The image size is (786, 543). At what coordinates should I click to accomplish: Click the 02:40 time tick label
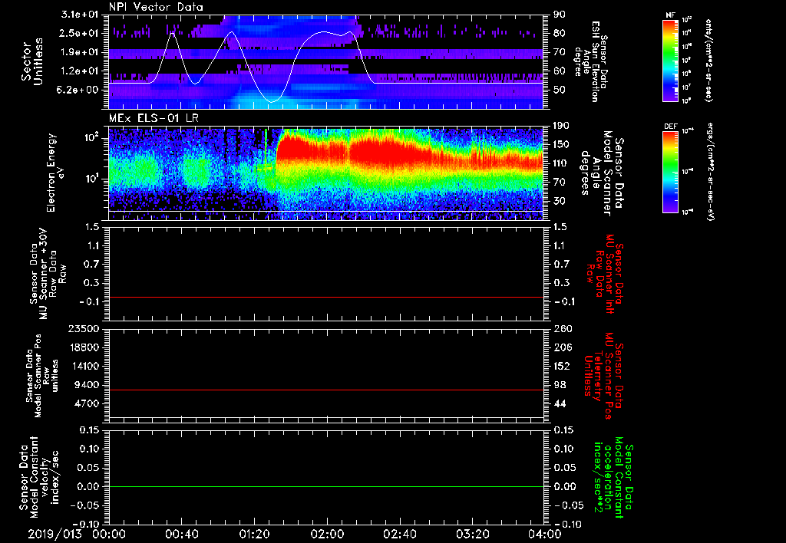[399, 534]
